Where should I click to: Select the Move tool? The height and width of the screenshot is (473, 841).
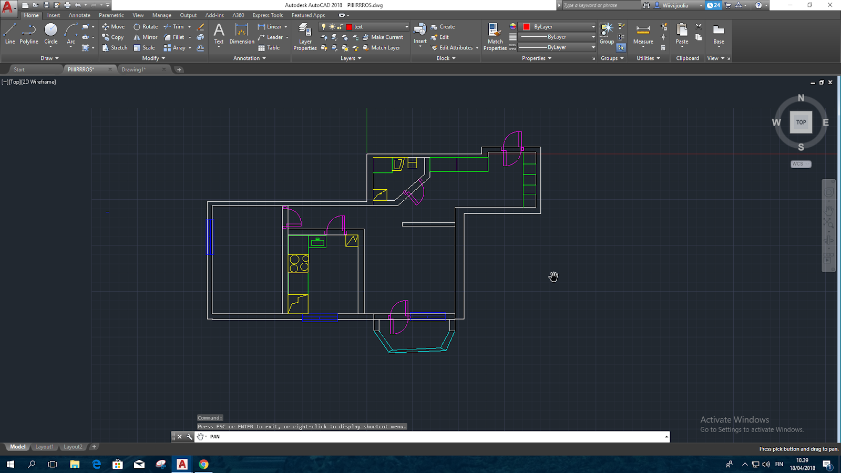tap(114, 26)
